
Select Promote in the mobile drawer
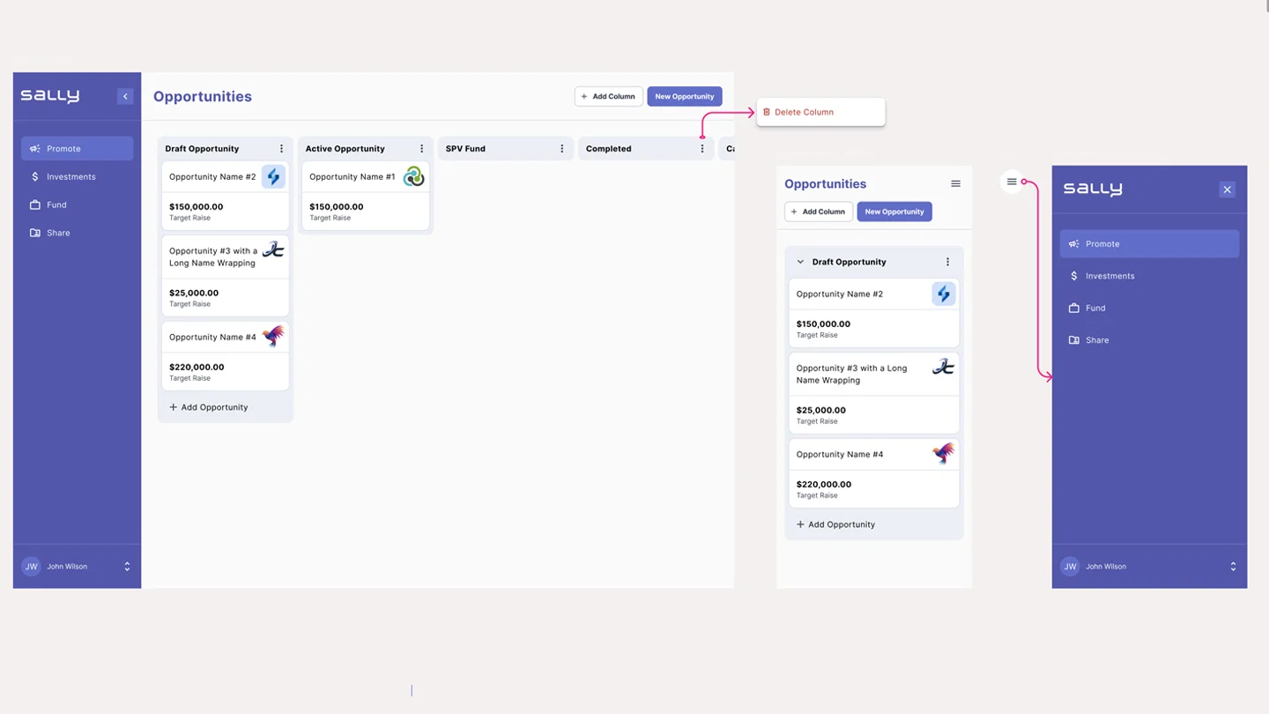pos(1149,244)
